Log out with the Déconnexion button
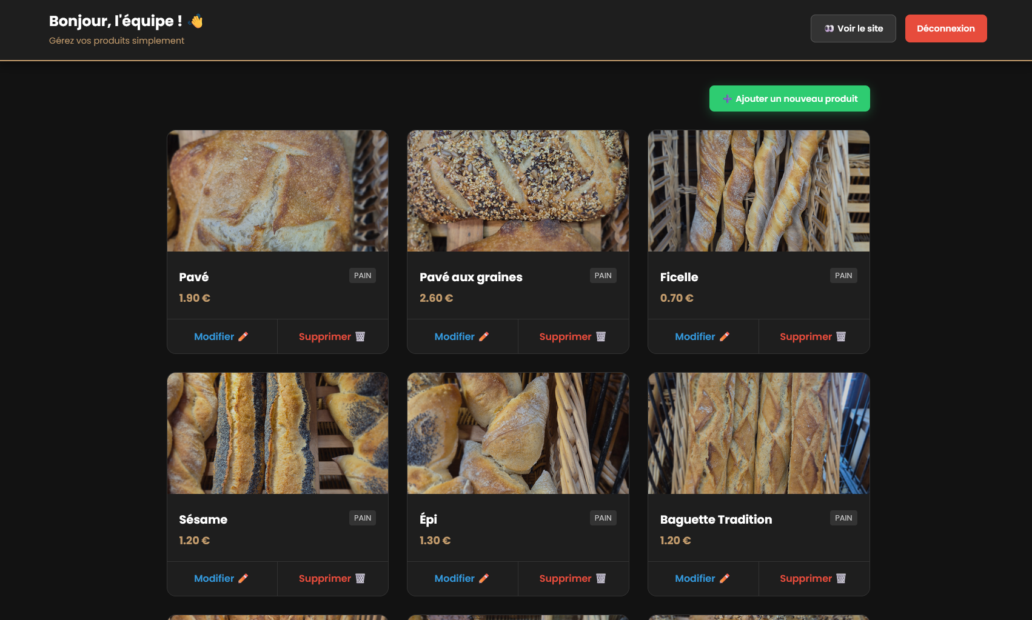This screenshot has width=1032, height=620. [946, 28]
